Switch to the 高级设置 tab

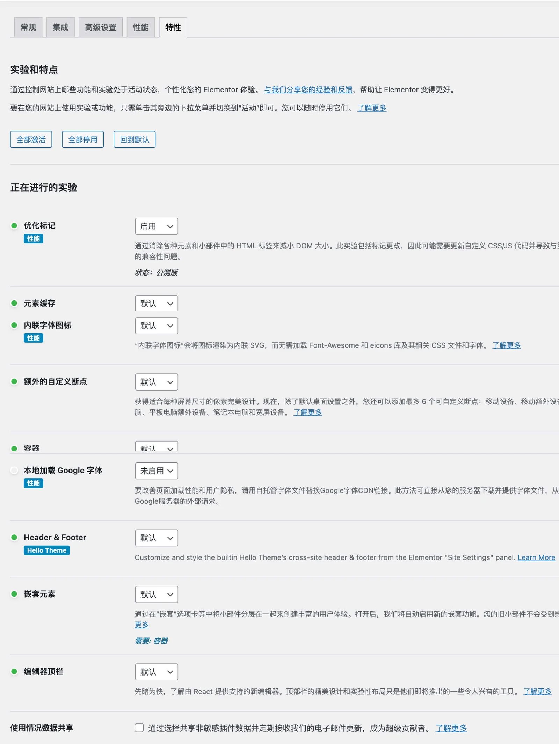[101, 27]
